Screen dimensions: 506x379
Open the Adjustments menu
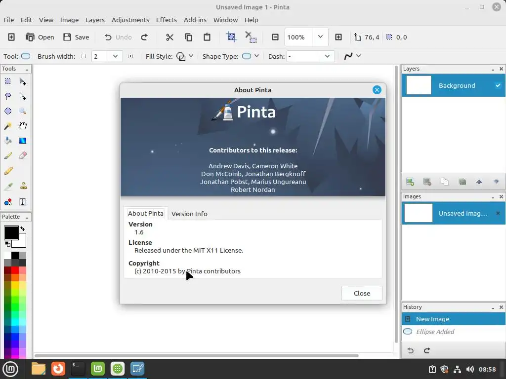pyautogui.click(x=130, y=20)
